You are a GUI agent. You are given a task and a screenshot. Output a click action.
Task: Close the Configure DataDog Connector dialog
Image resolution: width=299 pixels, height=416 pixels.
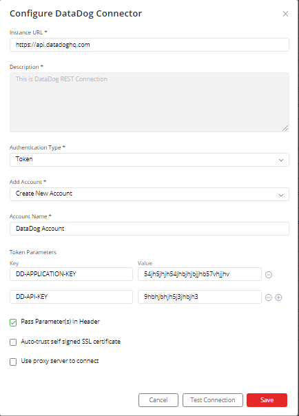pos(285,14)
